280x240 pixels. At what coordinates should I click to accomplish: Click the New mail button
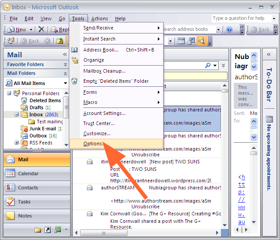point(17,30)
